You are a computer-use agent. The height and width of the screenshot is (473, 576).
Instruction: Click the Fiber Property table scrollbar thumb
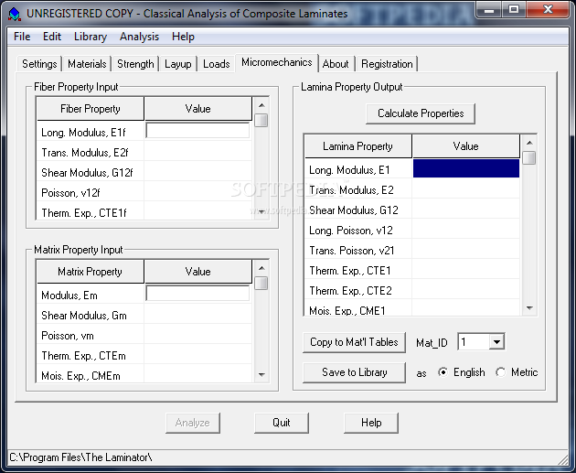point(261,121)
